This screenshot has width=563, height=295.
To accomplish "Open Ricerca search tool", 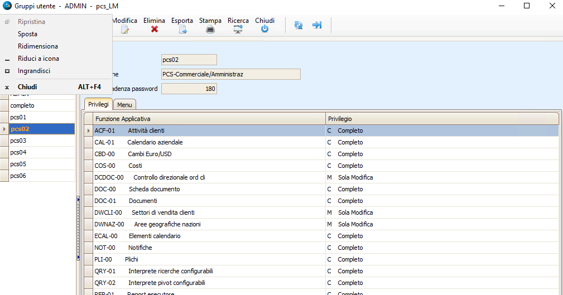I will pos(238,29).
